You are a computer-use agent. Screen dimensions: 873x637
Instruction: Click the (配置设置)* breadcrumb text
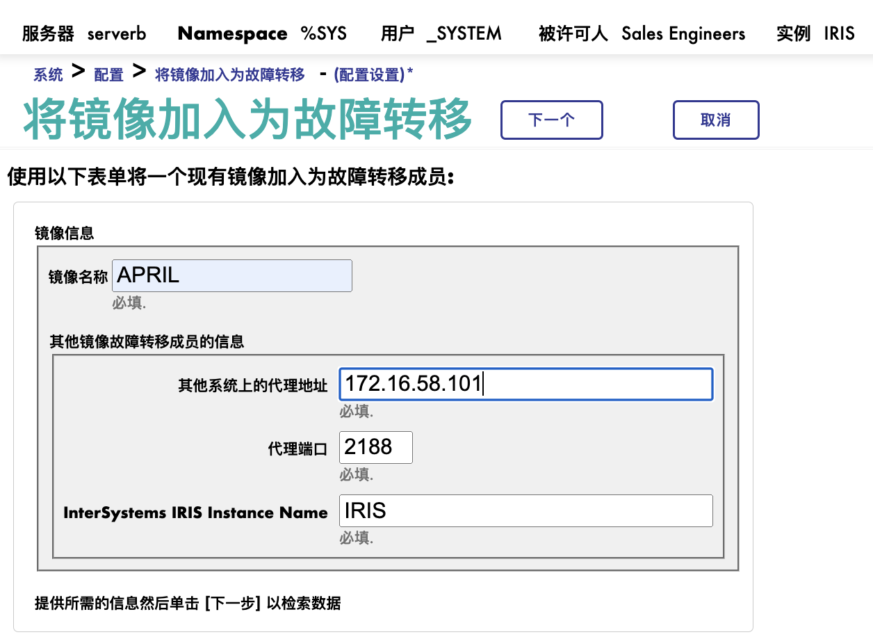coord(372,74)
